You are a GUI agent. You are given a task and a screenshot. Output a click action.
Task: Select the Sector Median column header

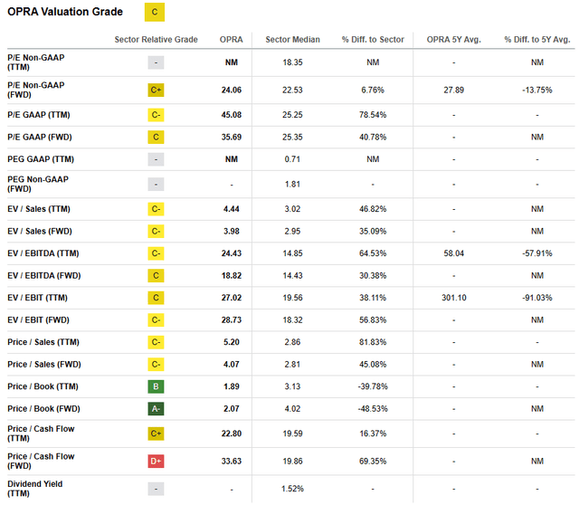tap(292, 40)
